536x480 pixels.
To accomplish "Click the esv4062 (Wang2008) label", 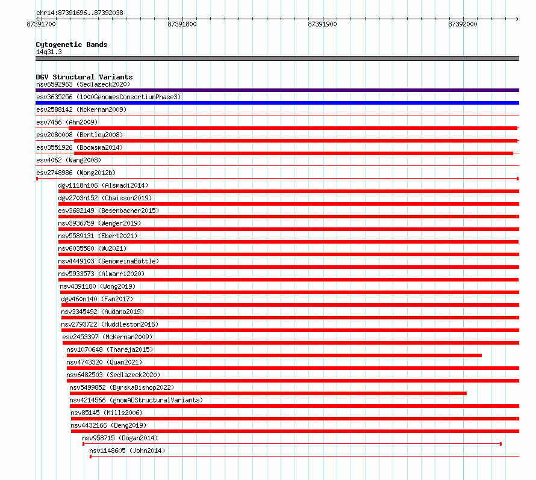I will (x=69, y=160).
